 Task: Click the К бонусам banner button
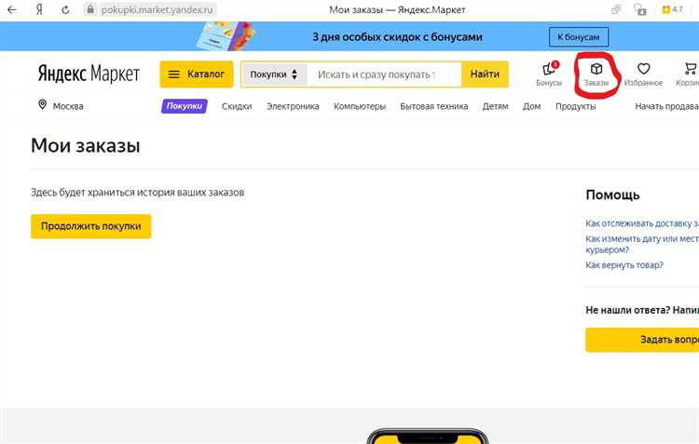coord(579,37)
